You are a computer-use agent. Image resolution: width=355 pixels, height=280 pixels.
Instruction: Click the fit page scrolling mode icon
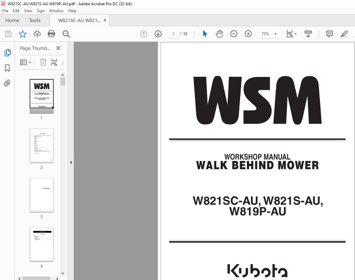click(289, 34)
